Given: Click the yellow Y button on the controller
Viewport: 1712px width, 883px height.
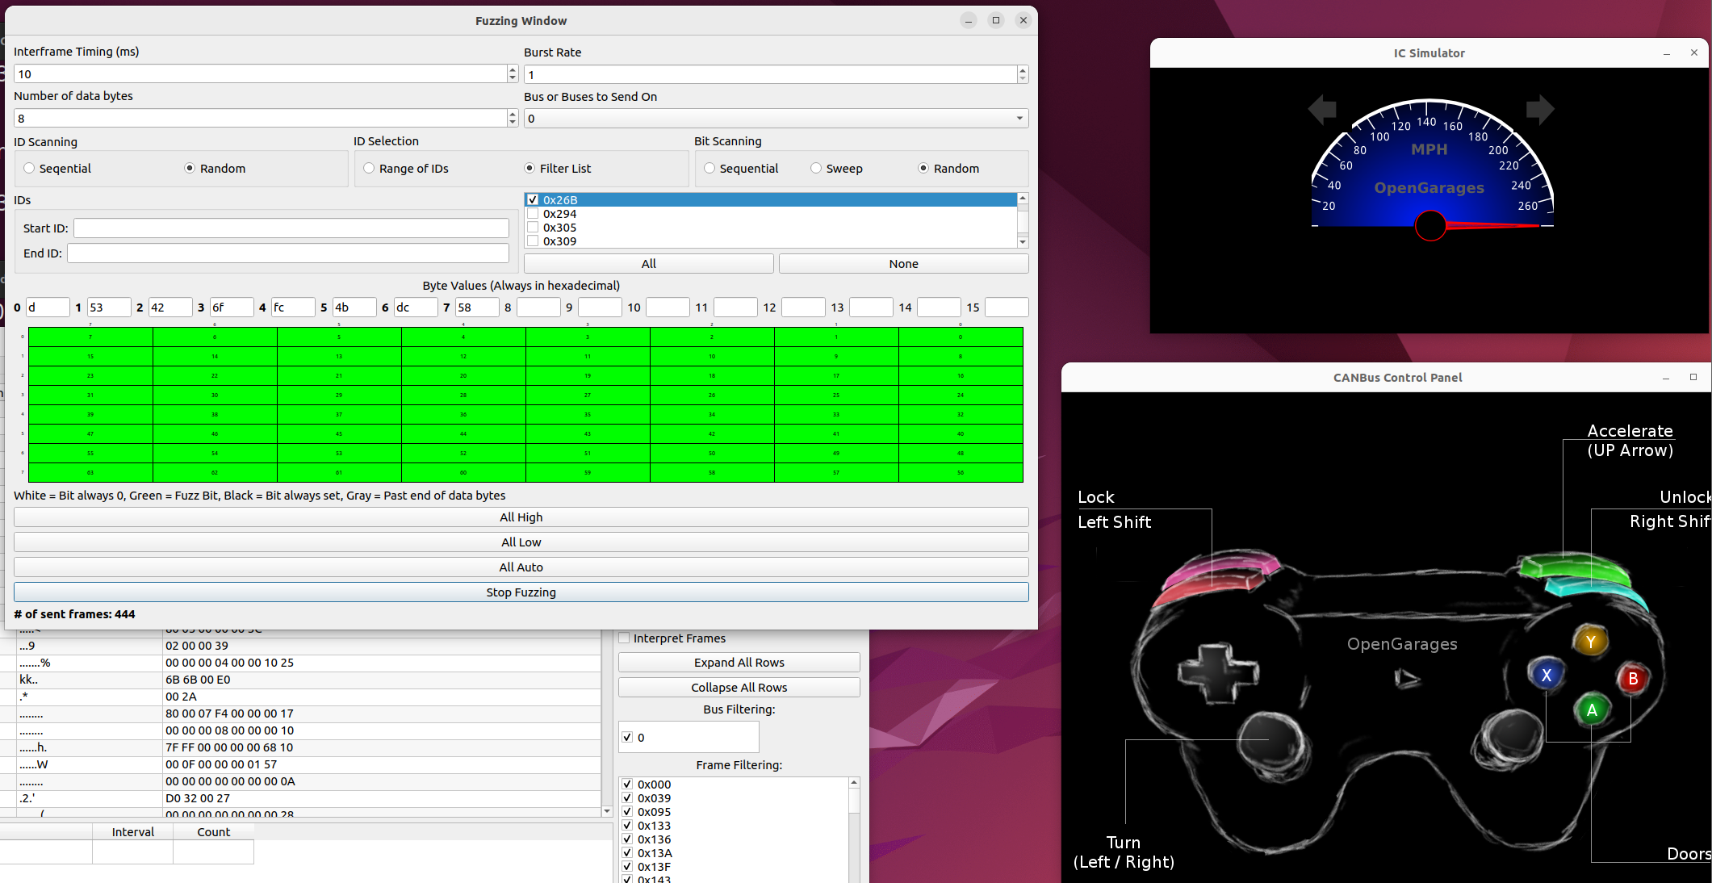Looking at the screenshot, I should [1590, 642].
